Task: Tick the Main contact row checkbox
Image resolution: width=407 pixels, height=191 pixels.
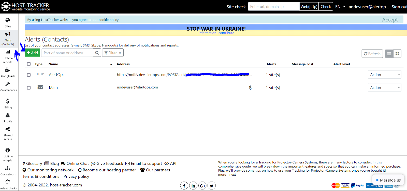Action: pos(29,88)
